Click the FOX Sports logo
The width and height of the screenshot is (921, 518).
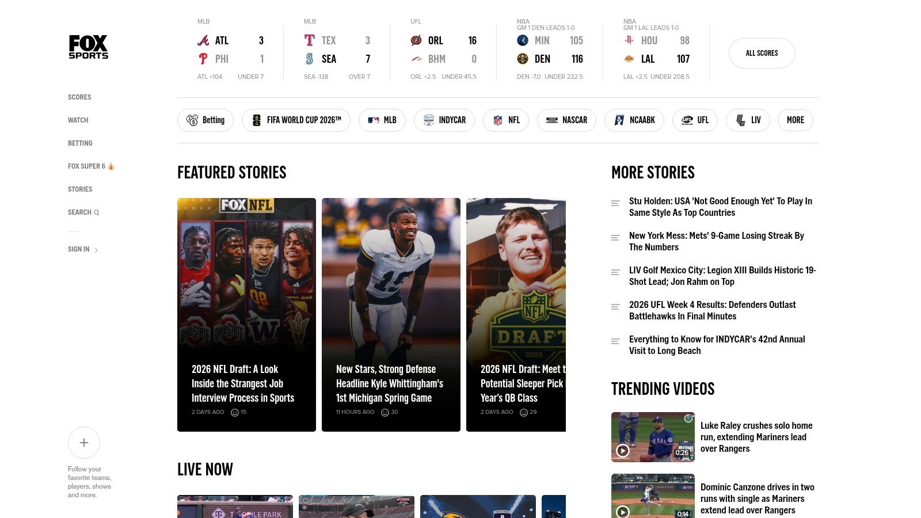pyautogui.click(x=89, y=47)
